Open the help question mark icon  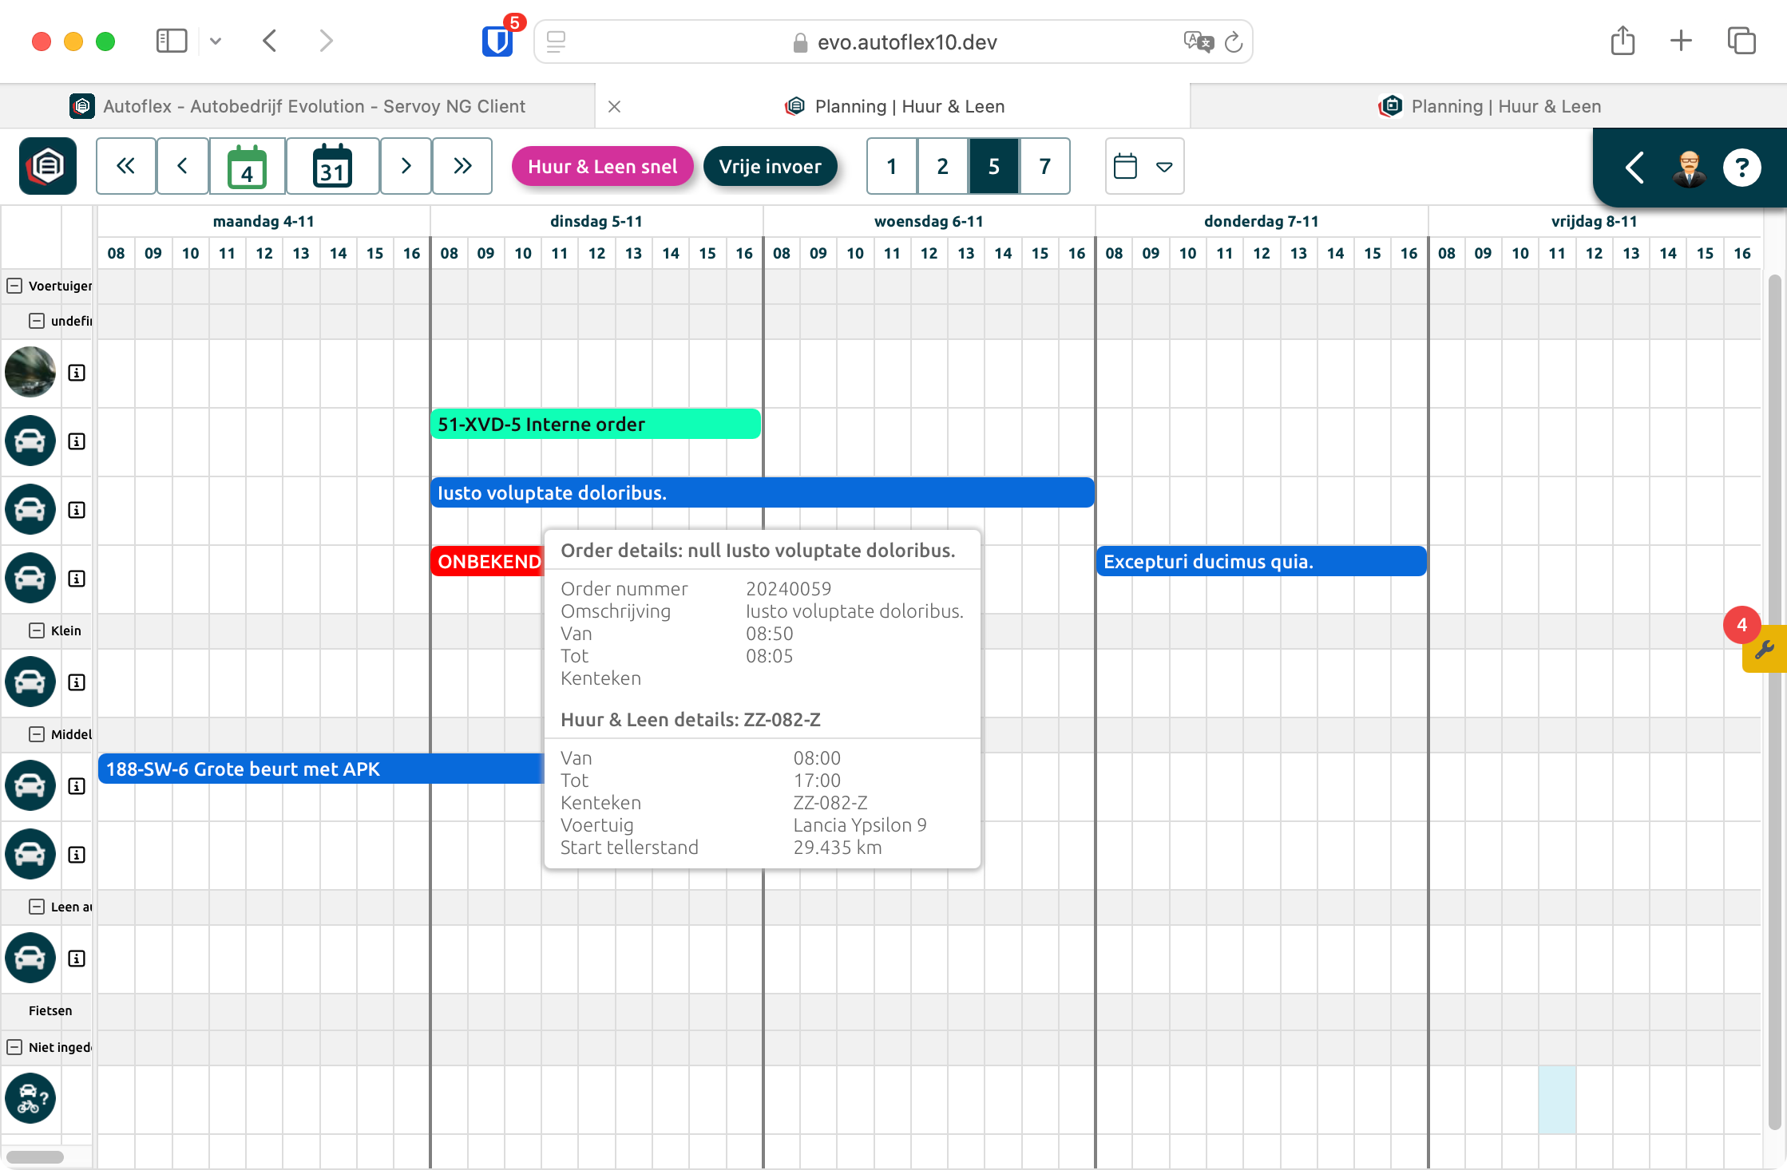1741,168
